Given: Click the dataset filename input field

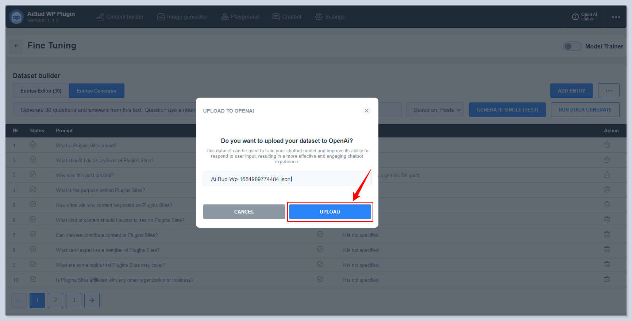Looking at the screenshot, I should coord(287,179).
